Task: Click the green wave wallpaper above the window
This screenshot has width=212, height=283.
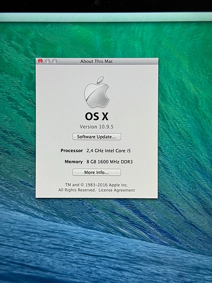Action: 106,40
